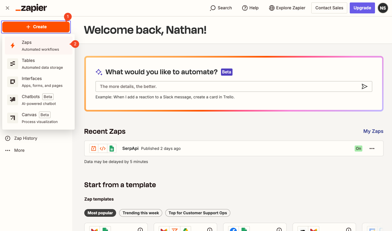This screenshot has width=392, height=231.
Task: Open the Zapier logo home link
Action: (31, 8)
